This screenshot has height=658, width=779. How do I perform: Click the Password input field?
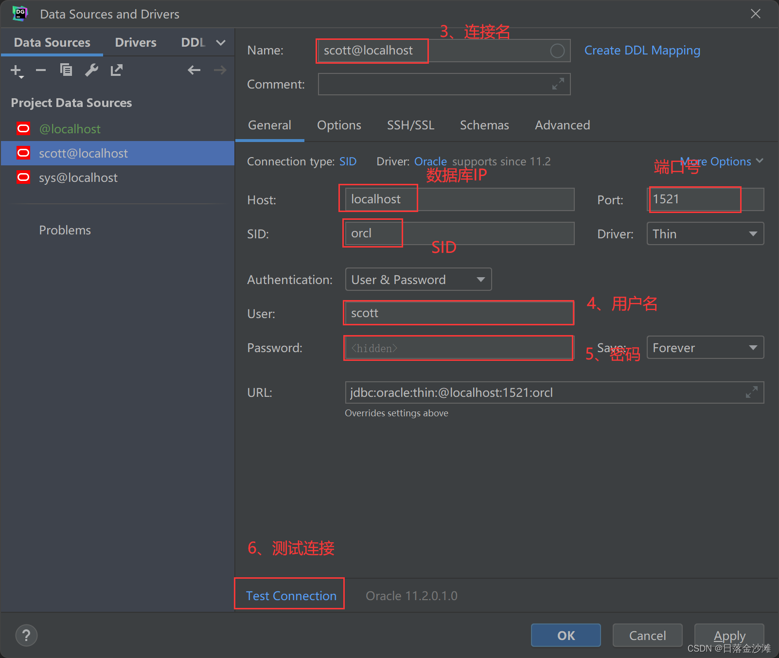pyautogui.click(x=460, y=348)
